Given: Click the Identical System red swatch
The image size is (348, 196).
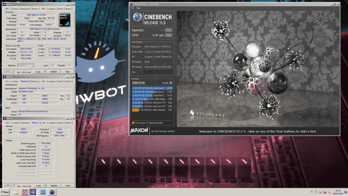Looking at the screenshot, I should point(147,122).
